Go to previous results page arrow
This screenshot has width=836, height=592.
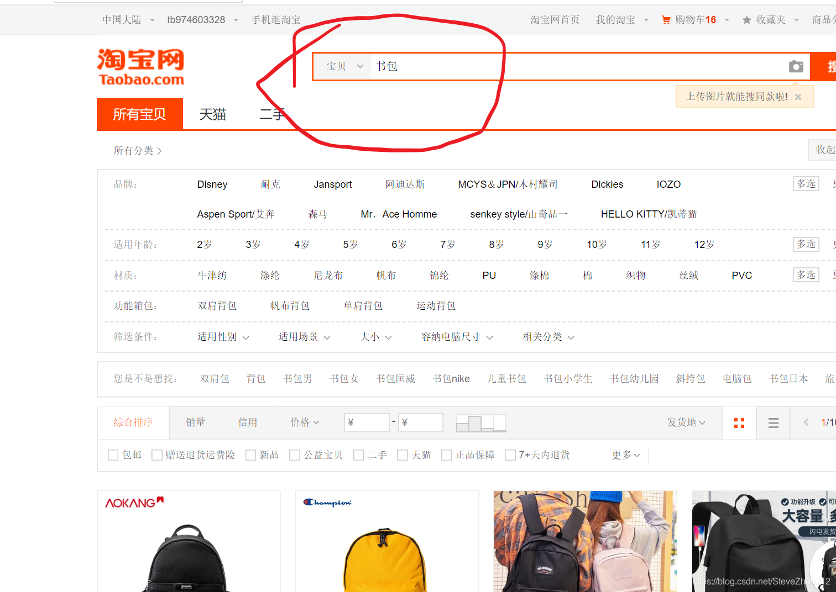(x=806, y=422)
